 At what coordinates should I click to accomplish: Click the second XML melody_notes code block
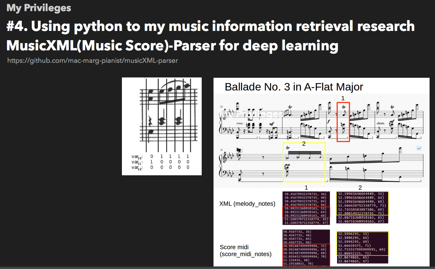[362, 207]
